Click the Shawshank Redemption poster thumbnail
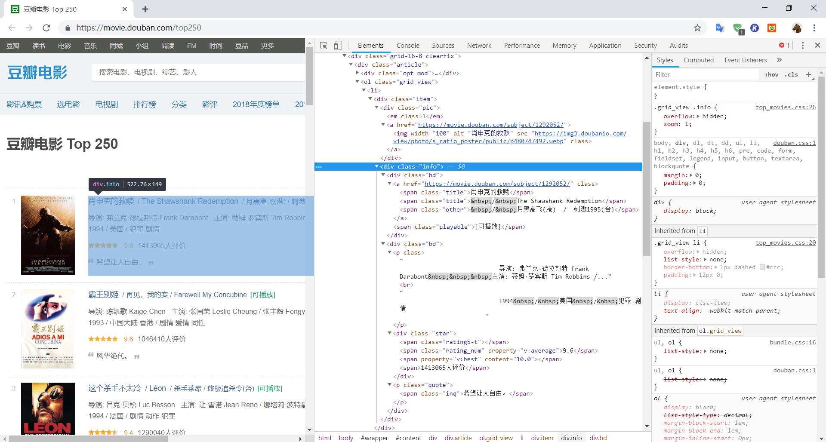The height and width of the screenshot is (442, 826). pyautogui.click(x=48, y=236)
